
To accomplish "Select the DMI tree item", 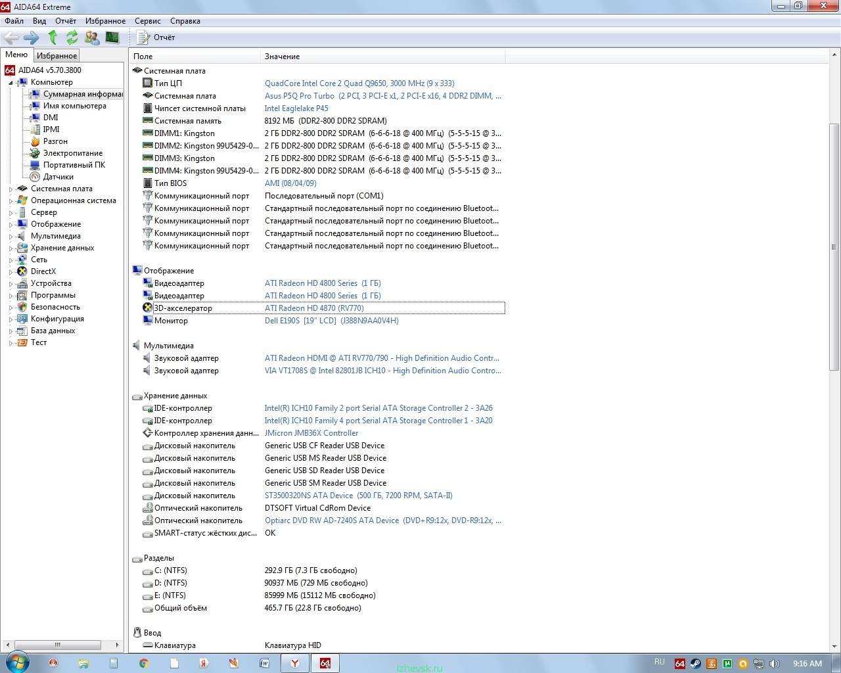I will [51, 118].
